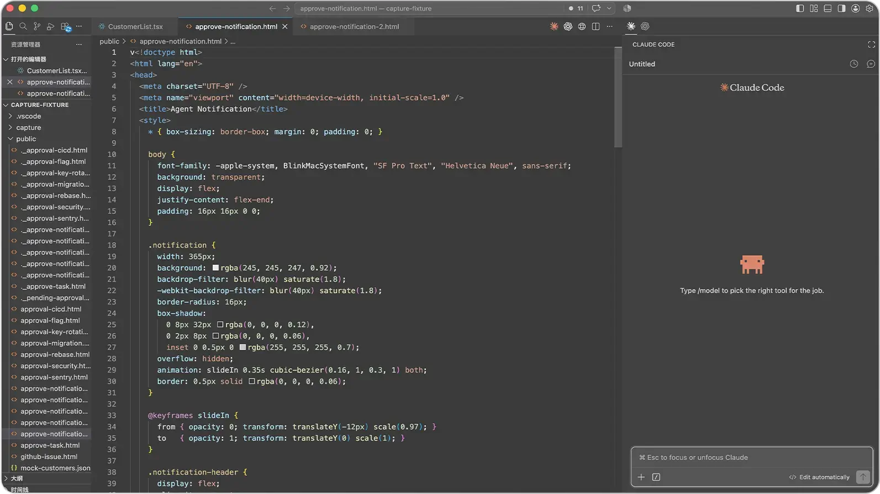Click the color swatch for rgba(255, 255, 255, 0.7)
This screenshot has width=880, height=494.
(243, 347)
